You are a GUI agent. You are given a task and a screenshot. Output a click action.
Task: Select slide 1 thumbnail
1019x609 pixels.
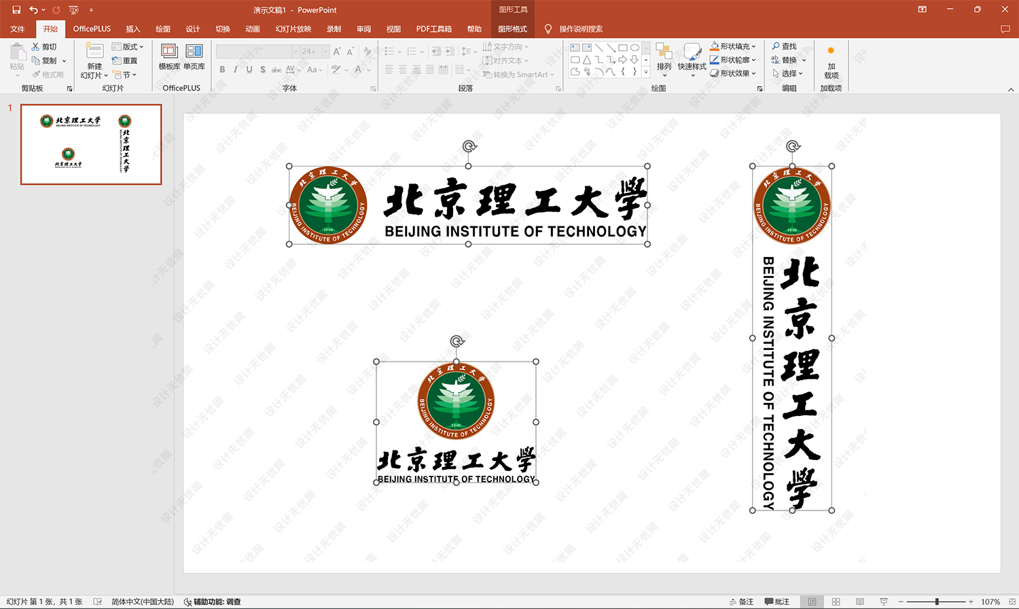tap(91, 144)
